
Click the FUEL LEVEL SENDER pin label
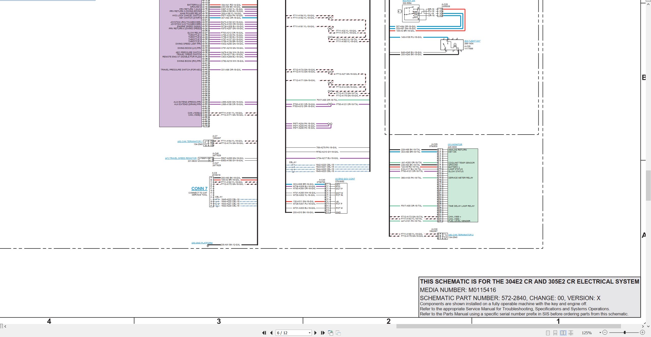coord(459,221)
